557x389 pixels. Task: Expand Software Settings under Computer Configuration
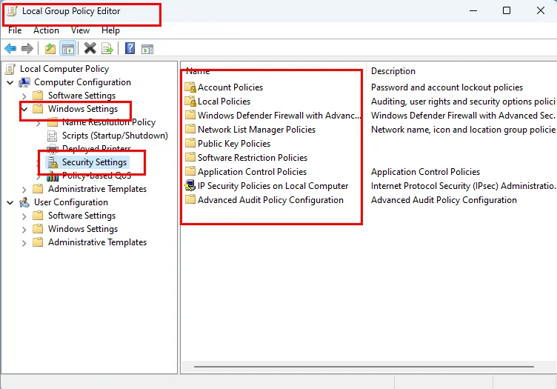point(24,96)
